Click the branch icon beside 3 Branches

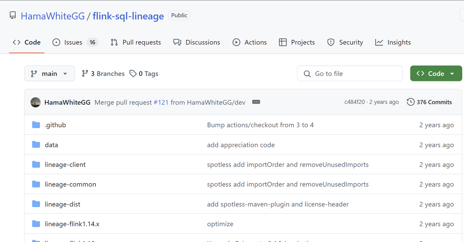85,74
